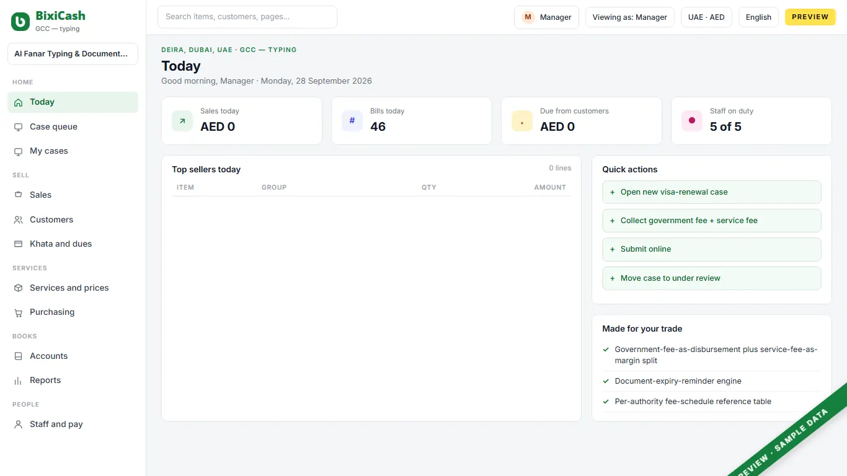Image resolution: width=847 pixels, height=476 pixels.
Task: Open the UAE · AED currency selector
Action: point(706,17)
